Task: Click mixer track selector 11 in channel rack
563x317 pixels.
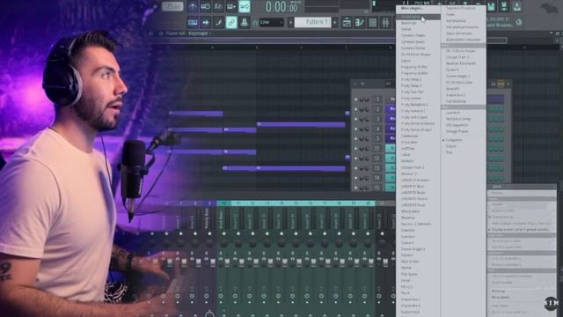Action: [x=377, y=148]
